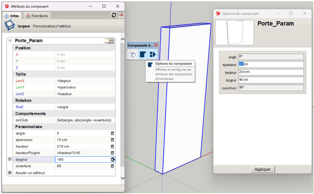
Task: Click details icon for ouverture attribute
Action: 112,166
